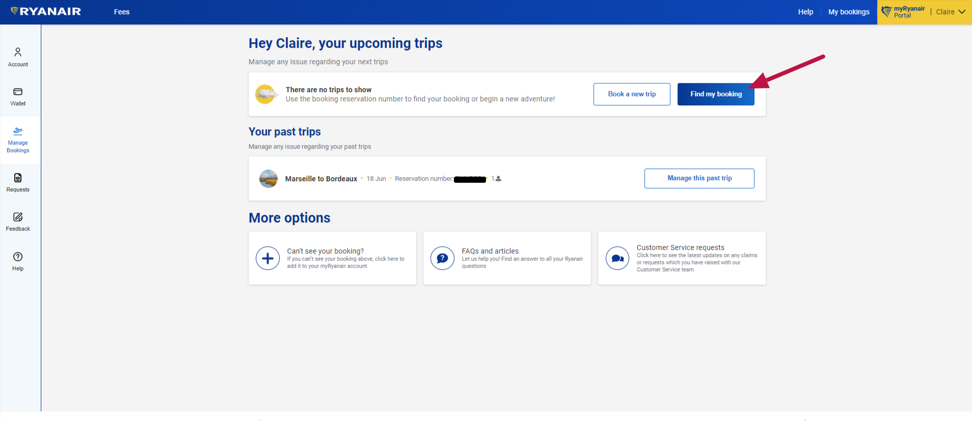Click the Book a new trip button

[x=632, y=94]
